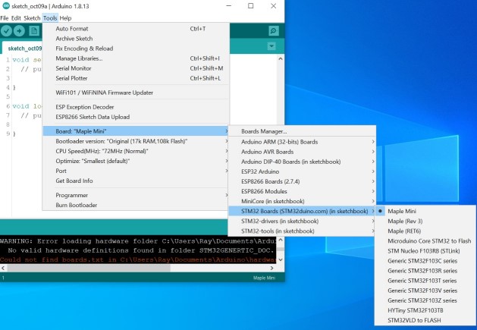The image size is (477, 330).
Task: Click console scroll-right arrow
Action: point(272,269)
